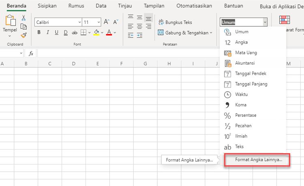Toggle Bungkus Teks wrap text
This screenshot has height=186, width=304.
(175, 22)
